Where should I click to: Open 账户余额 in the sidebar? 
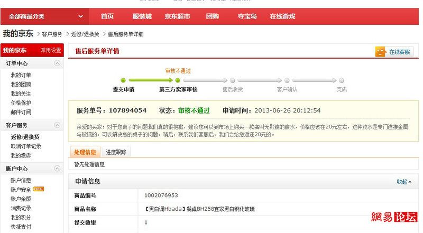coord(21,199)
